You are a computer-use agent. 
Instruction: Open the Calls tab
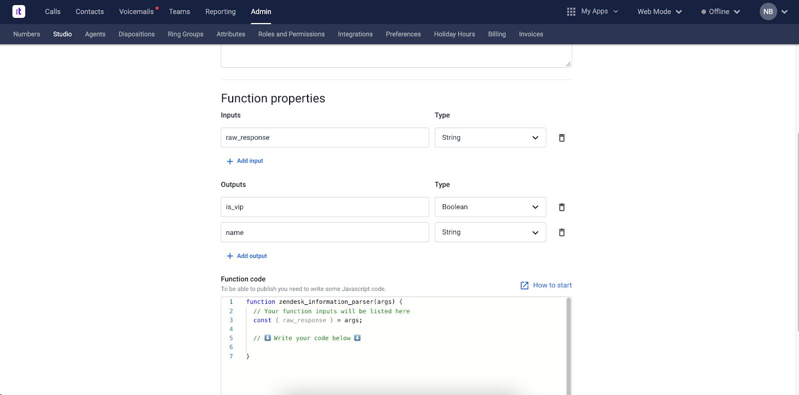52,11
